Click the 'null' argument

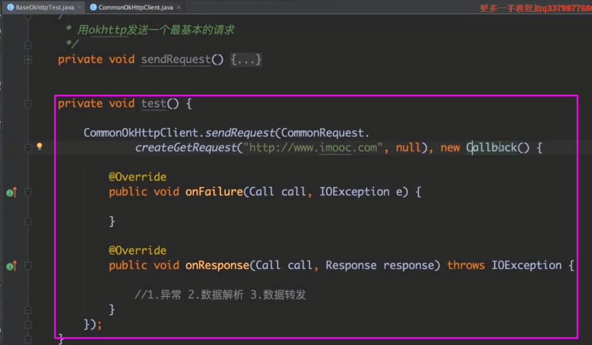click(x=408, y=147)
